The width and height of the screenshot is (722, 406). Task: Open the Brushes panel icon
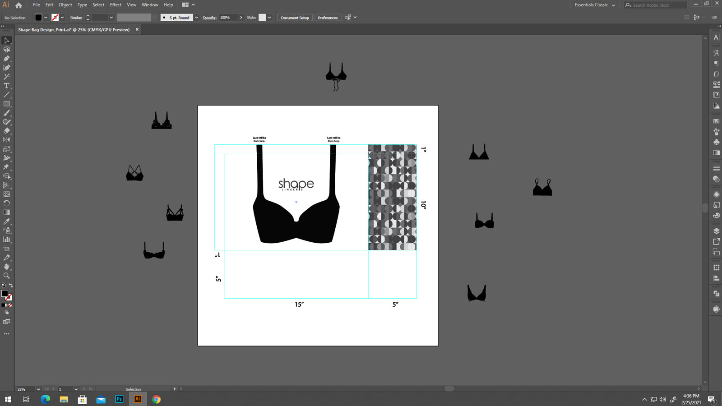coord(716,131)
